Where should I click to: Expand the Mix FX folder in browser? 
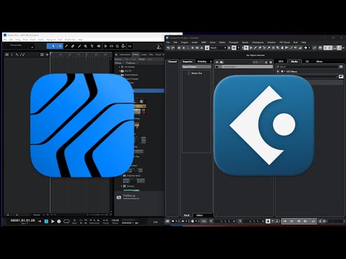click(119, 71)
